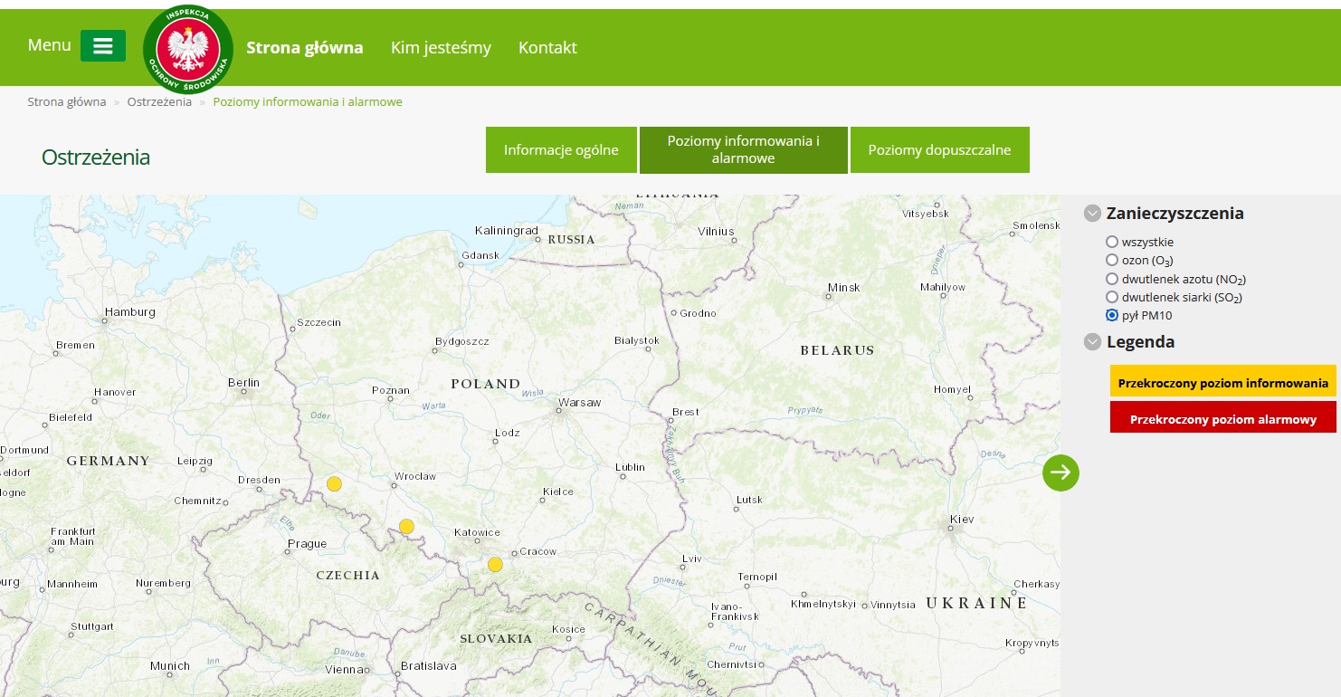Viewport: 1341px width, 697px height.
Task: Select the ozon (O3) radio button
Action: (x=1112, y=260)
